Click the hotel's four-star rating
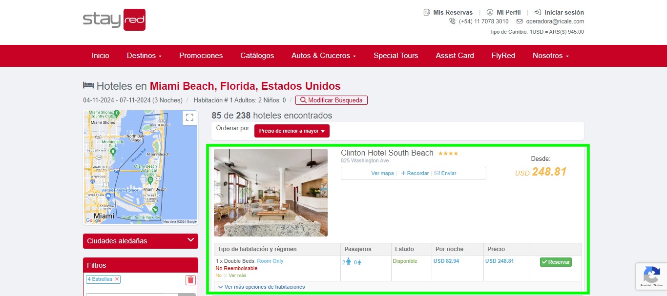 pos(448,153)
